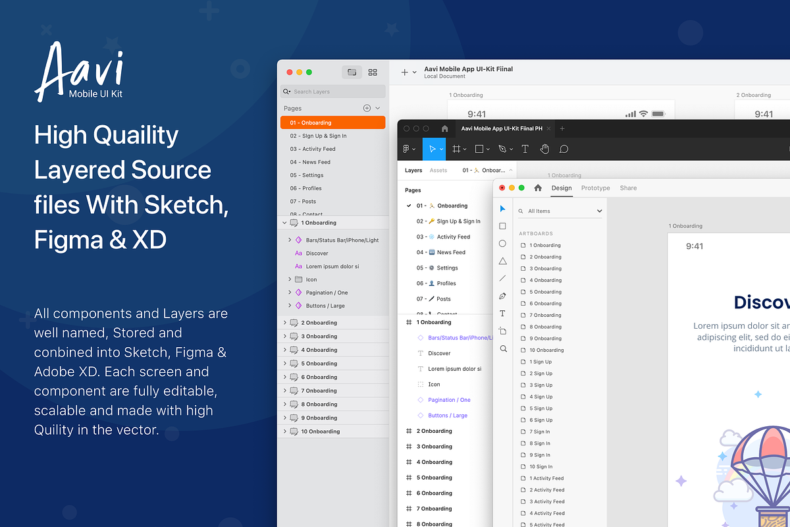790x527 pixels.
Task: Click the 1 Sign Up artboard icon in XD
Action: click(x=523, y=362)
